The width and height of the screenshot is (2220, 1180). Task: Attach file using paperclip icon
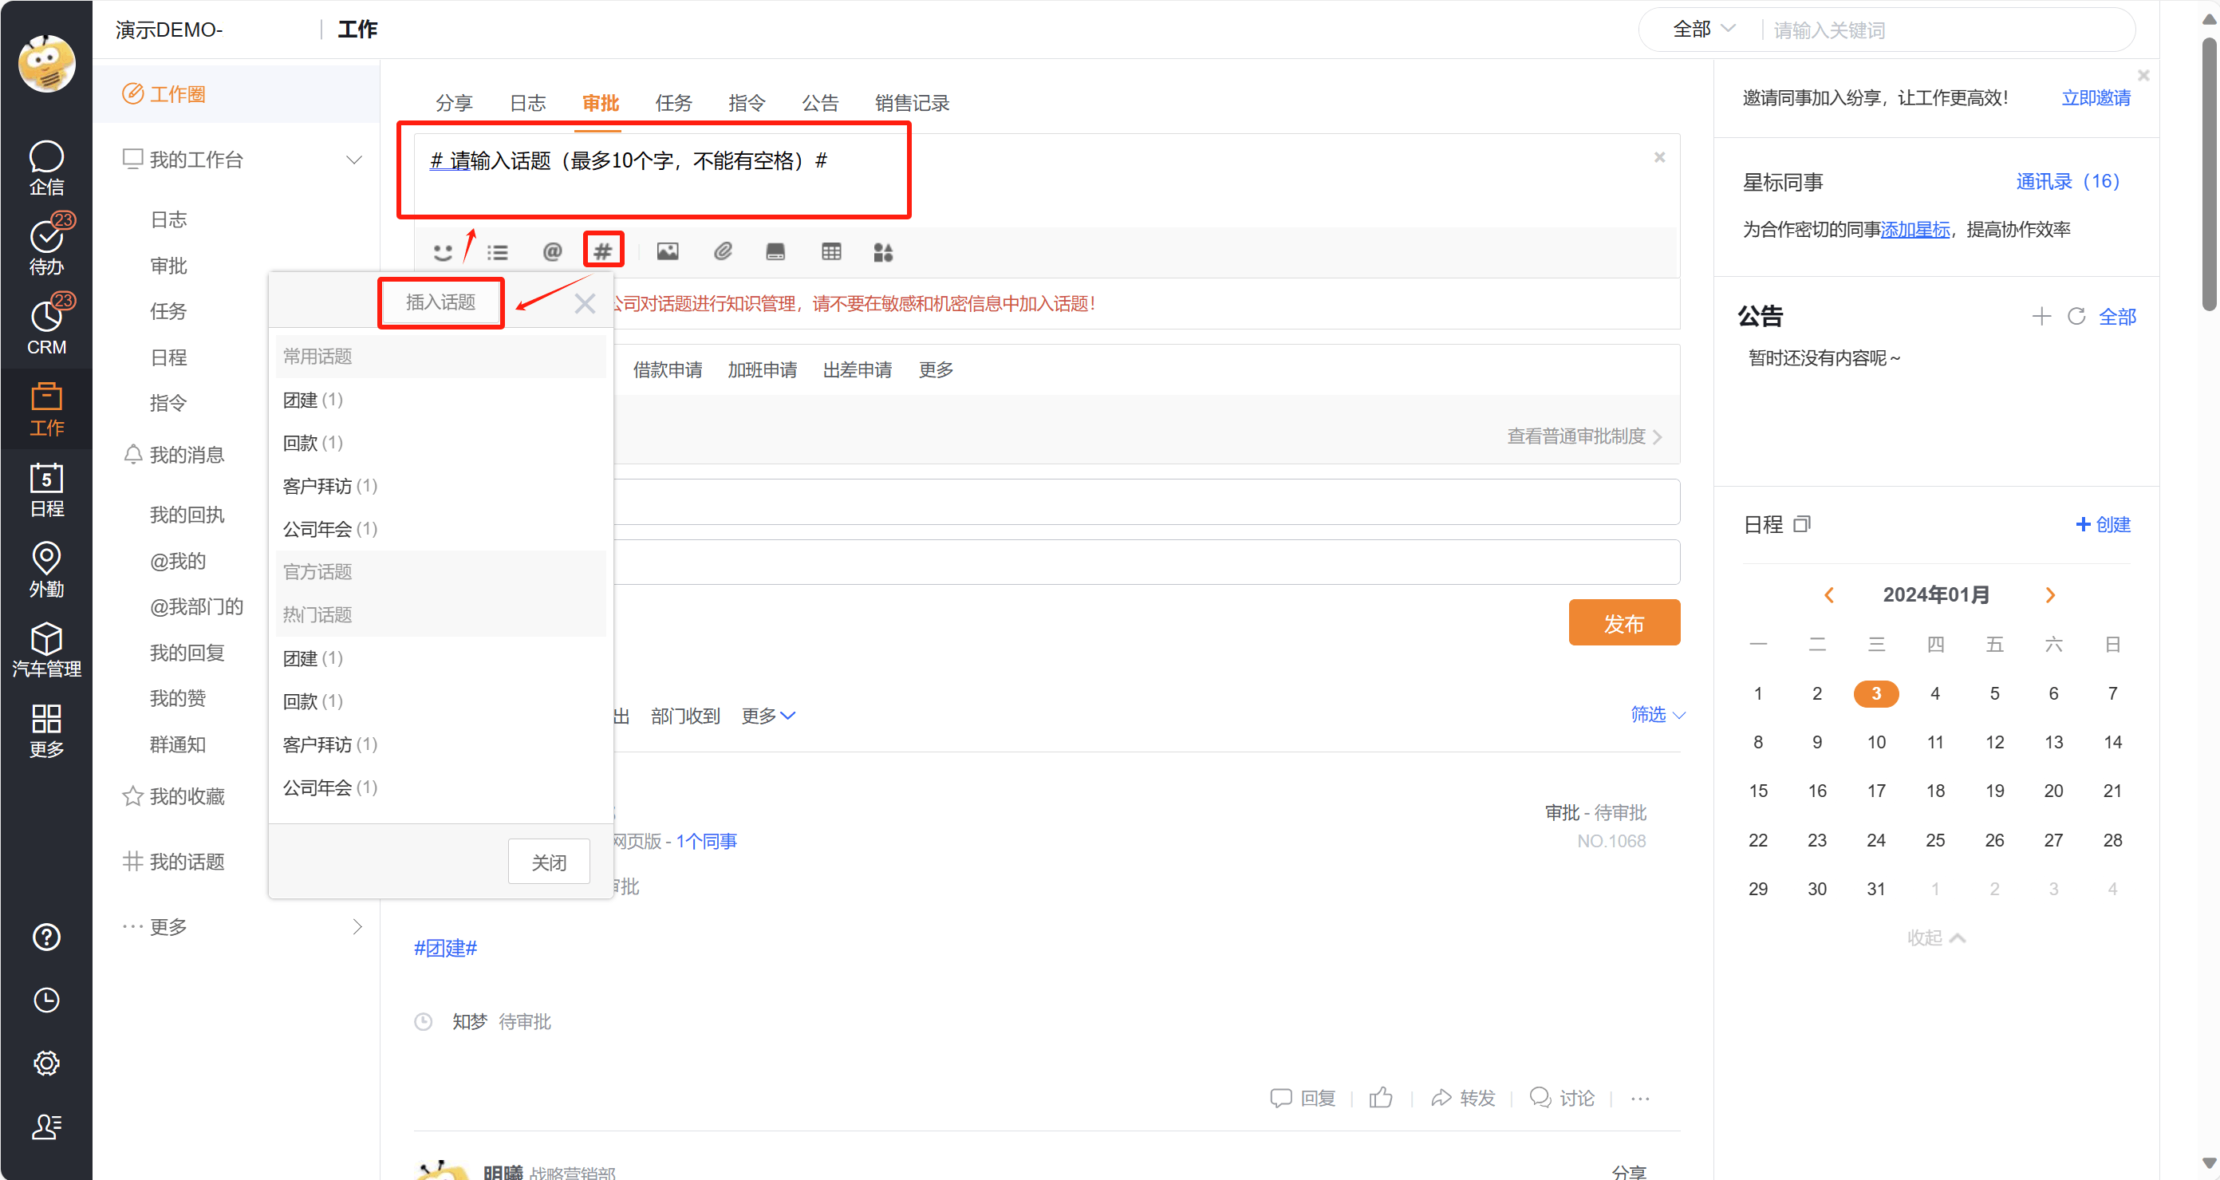coord(722,251)
